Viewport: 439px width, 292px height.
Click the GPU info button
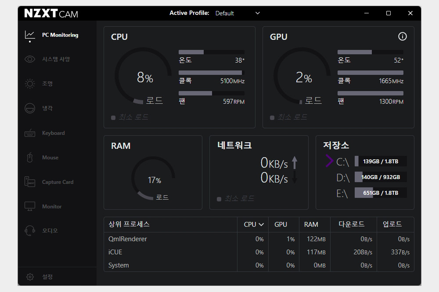[402, 37]
